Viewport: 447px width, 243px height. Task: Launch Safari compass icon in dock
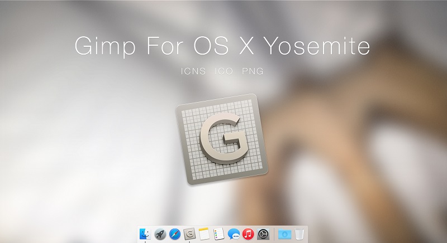(x=175, y=235)
